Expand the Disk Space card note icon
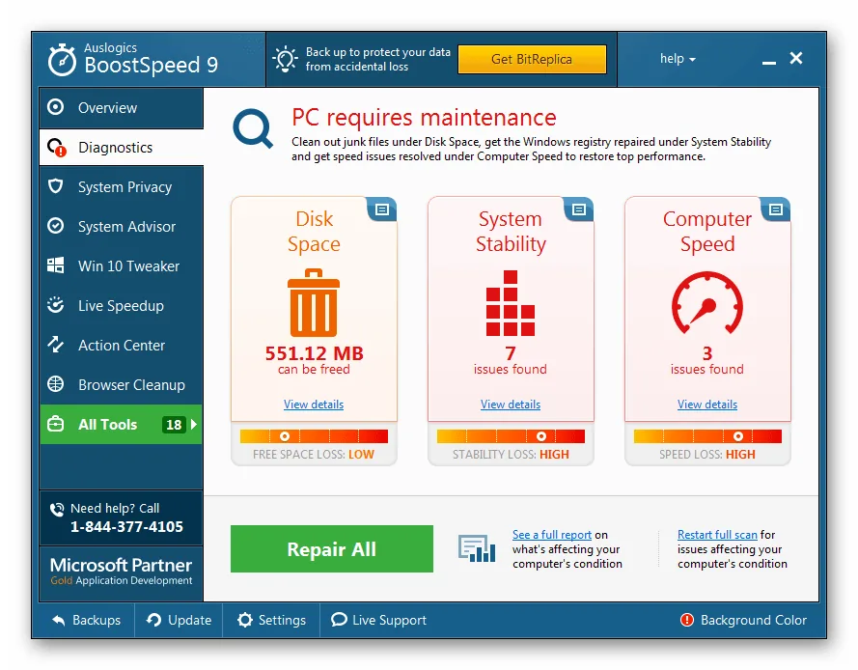This screenshot has width=858, height=670. point(384,209)
